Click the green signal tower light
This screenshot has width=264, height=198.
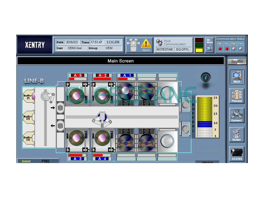point(199,45)
